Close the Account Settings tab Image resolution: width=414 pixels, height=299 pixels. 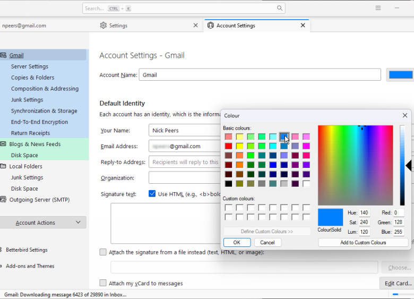[x=303, y=25]
